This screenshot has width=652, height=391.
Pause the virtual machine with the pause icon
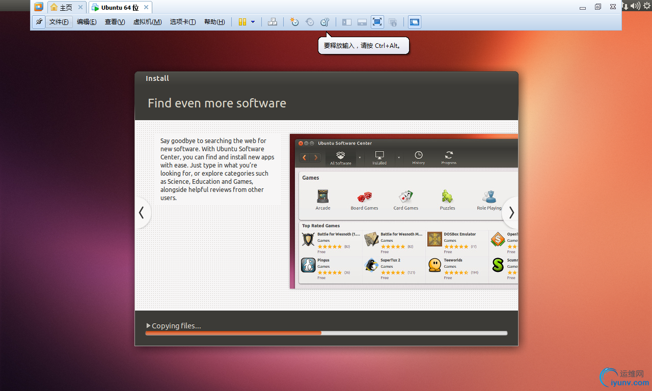click(x=242, y=22)
